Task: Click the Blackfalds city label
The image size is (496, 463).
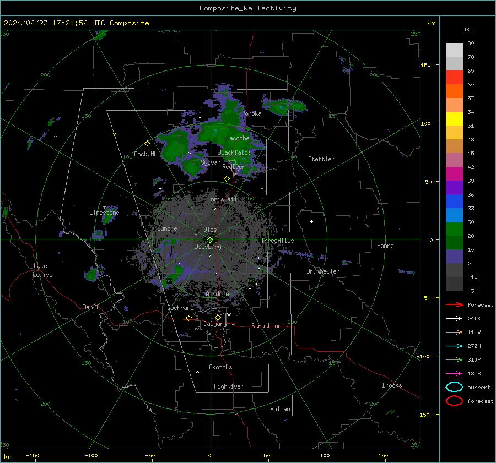Action: pyautogui.click(x=234, y=152)
